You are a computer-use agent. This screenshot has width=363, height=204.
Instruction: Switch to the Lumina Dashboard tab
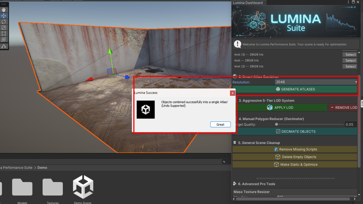point(248,3)
